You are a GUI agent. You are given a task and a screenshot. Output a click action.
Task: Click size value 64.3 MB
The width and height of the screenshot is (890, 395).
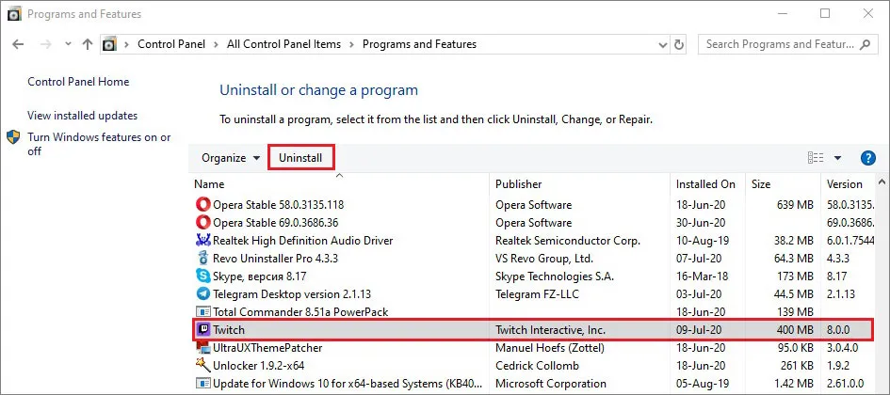[x=793, y=259]
